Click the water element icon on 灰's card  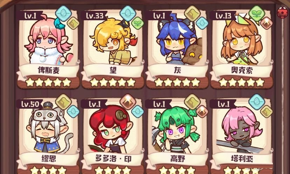click(x=202, y=23)
